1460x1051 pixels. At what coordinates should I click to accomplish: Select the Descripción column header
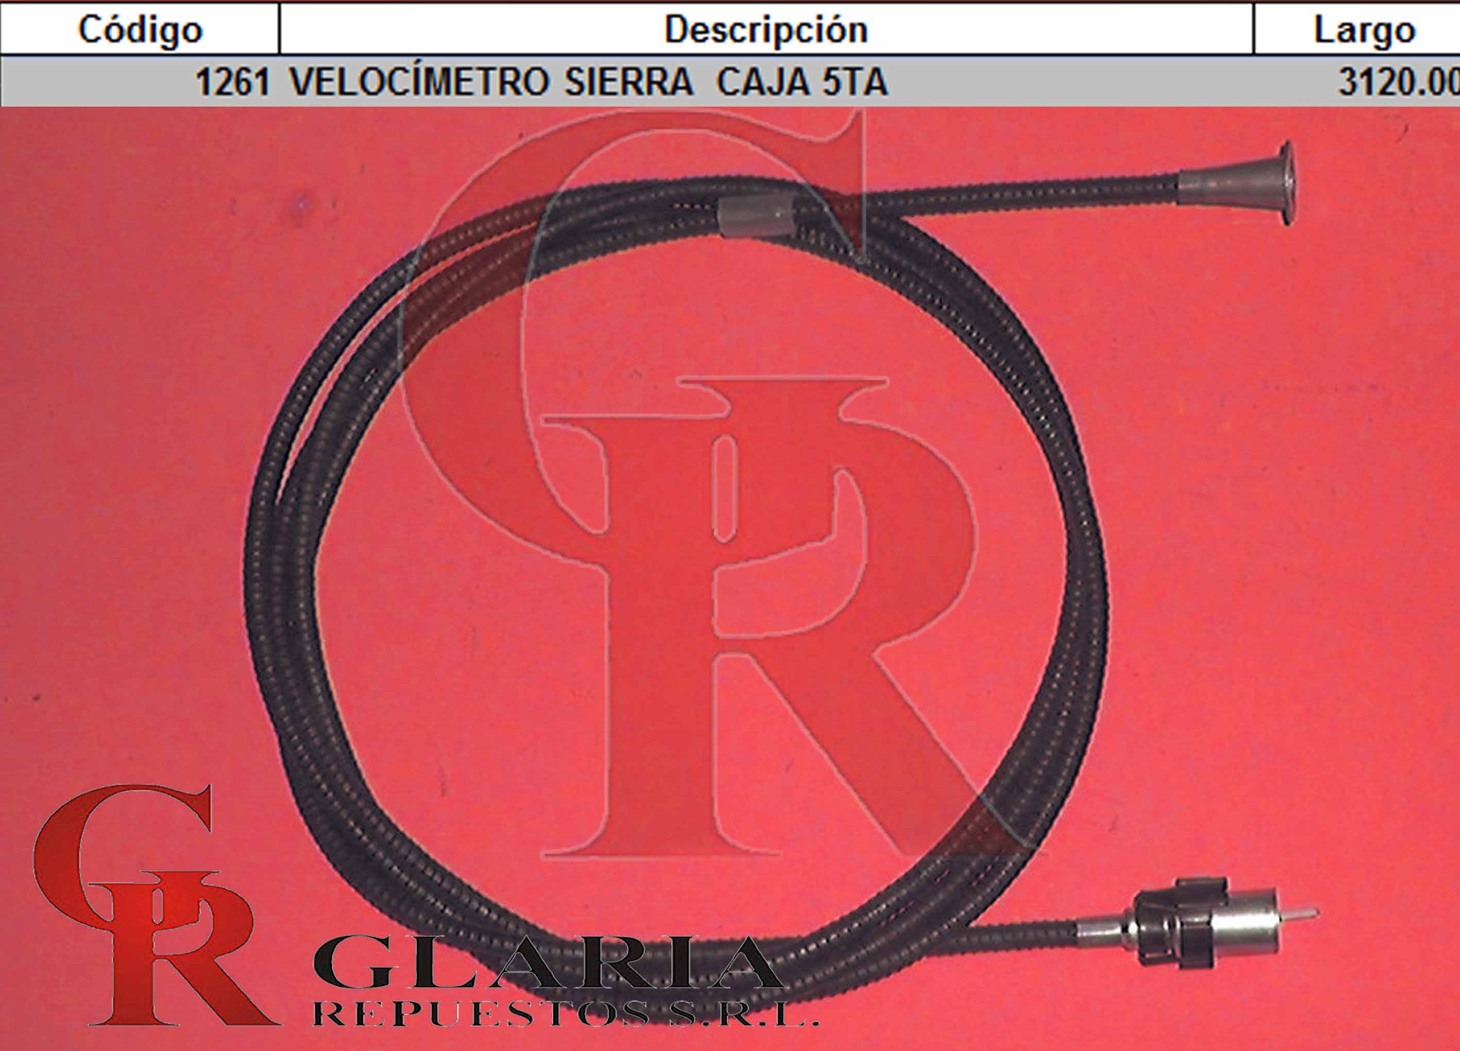pyautogui.click(x=766, y=29)
